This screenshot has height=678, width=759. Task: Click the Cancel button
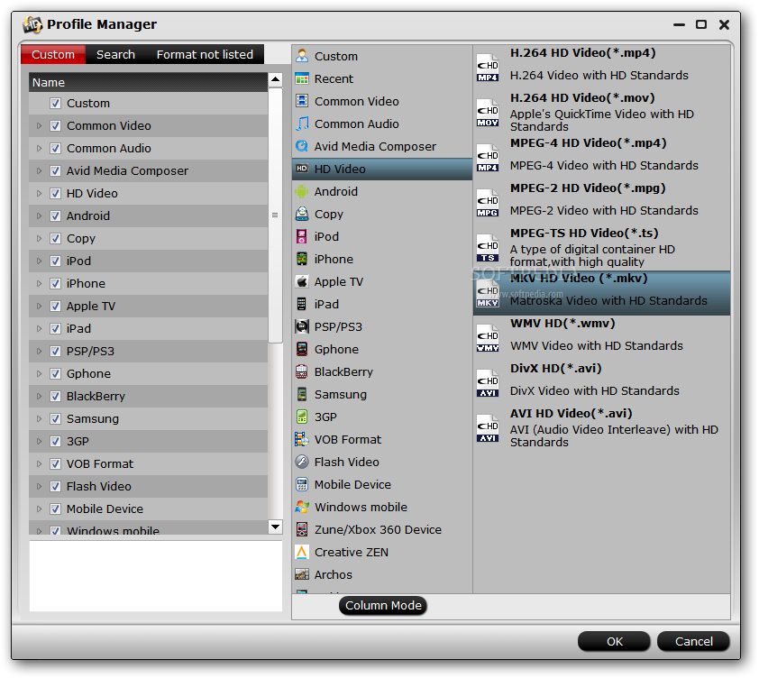(x=694, y=641)
